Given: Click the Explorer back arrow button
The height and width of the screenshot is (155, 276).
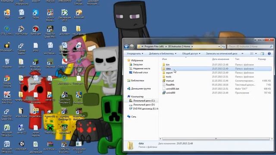Looking at the screenshot, I should (x=126, y=46).
